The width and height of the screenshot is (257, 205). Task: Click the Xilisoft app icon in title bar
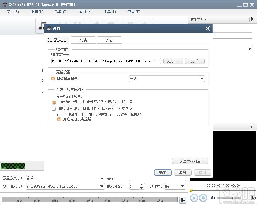click(x=5, y=5)
